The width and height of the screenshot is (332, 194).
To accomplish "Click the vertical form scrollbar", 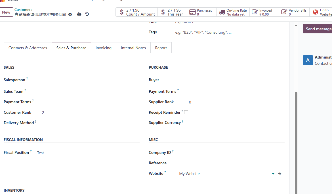I will [x=296, y=143].
